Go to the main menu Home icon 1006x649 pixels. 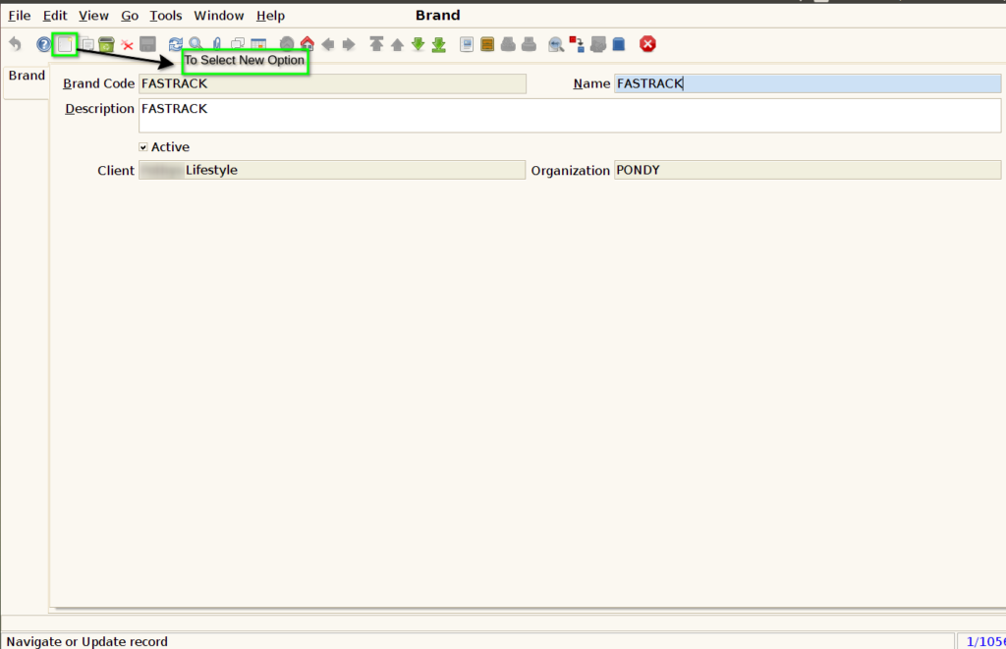coord(307,44)
